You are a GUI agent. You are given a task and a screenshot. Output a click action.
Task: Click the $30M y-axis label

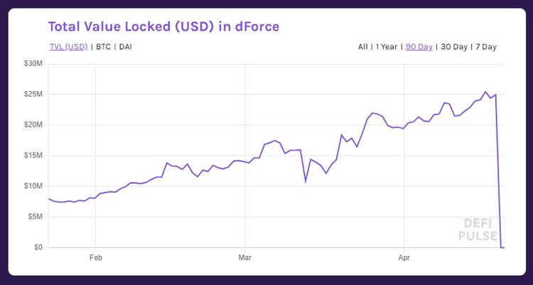click(34, 65)
